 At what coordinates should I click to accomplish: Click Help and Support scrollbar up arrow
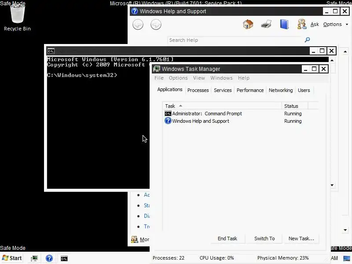pyautogui.click(x=345, y=51)
